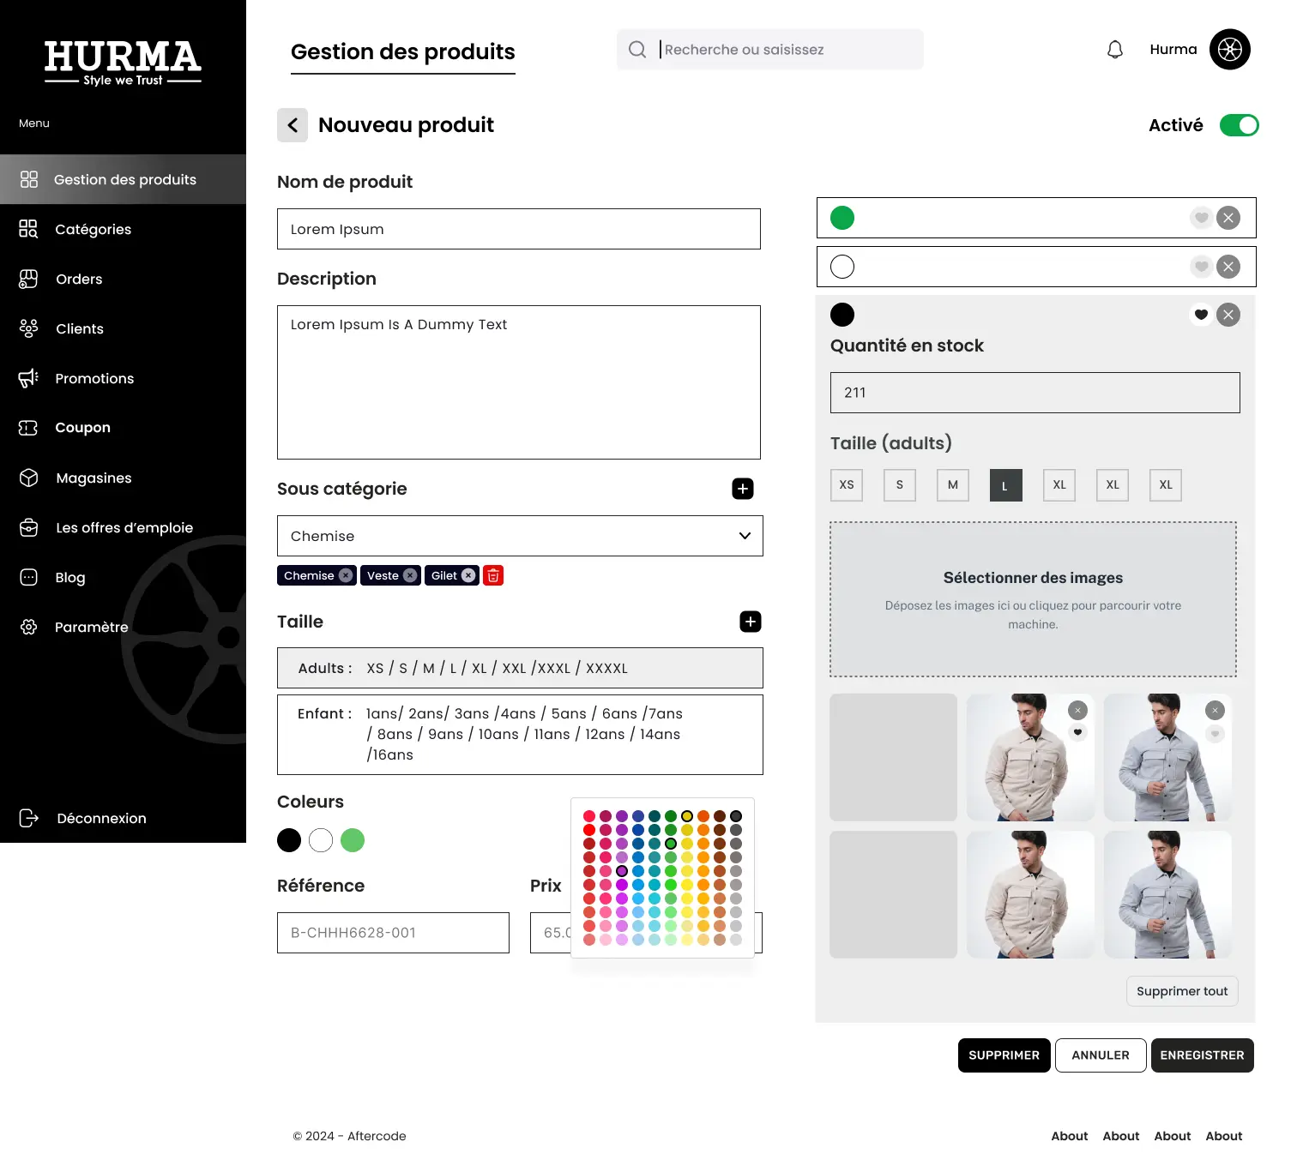Click the notification bell icon
This screenshot has height=1160, width=1297.
coord(1114,50)
